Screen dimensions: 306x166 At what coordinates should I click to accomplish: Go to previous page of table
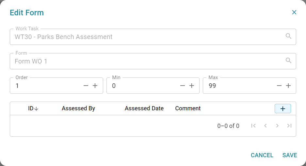(266, 126)
